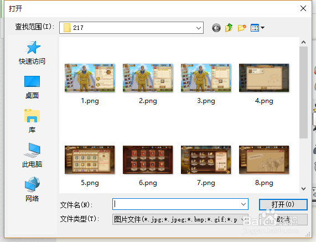
Task: Click the scroll up arrow in file list
Action: pos(303,42)
